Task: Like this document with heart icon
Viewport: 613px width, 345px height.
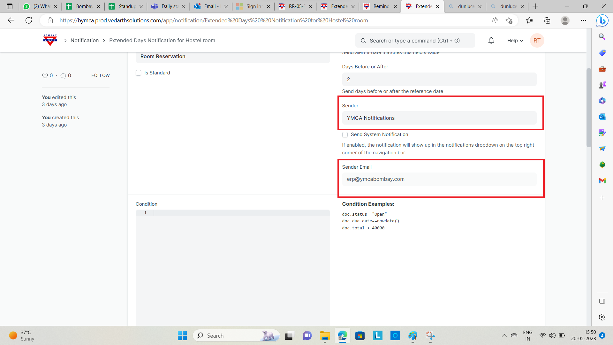Action: pyautogui.click(x=45, y=76)
